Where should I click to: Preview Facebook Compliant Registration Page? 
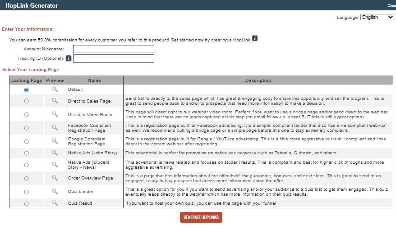point(55,127)
